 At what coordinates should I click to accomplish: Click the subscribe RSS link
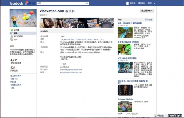pos(14,79)
